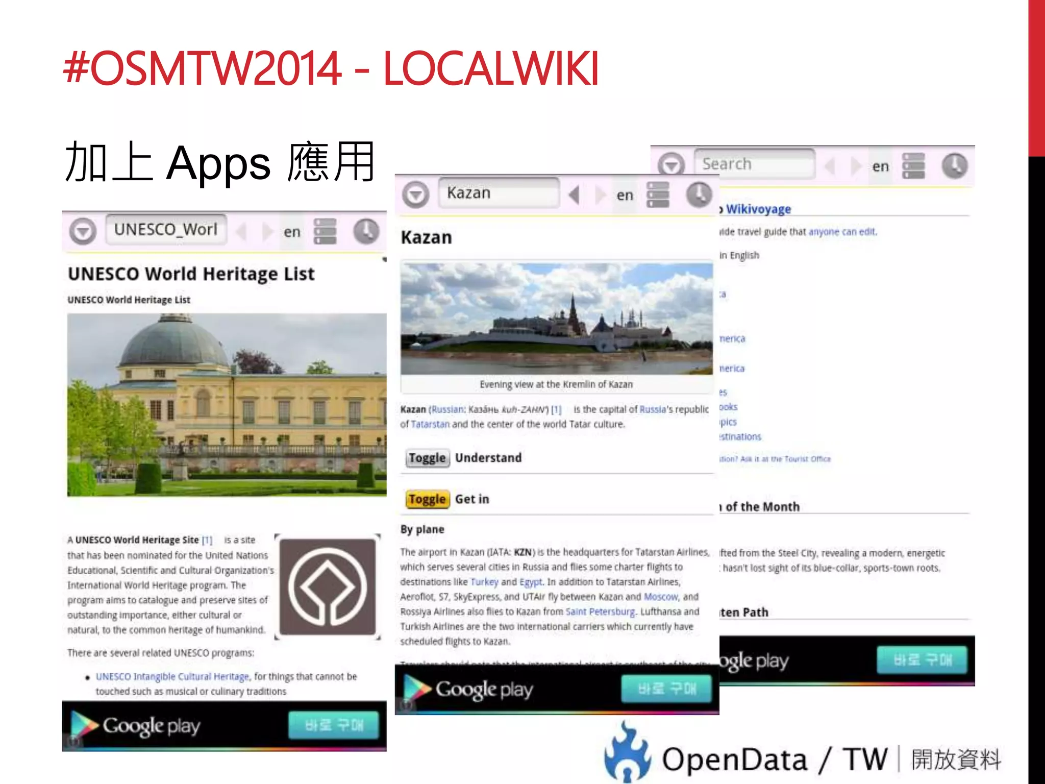The image size is (1045, 784).
Task: Go forward using arrow in Kazan app toolbar
Action: point(600,195)
